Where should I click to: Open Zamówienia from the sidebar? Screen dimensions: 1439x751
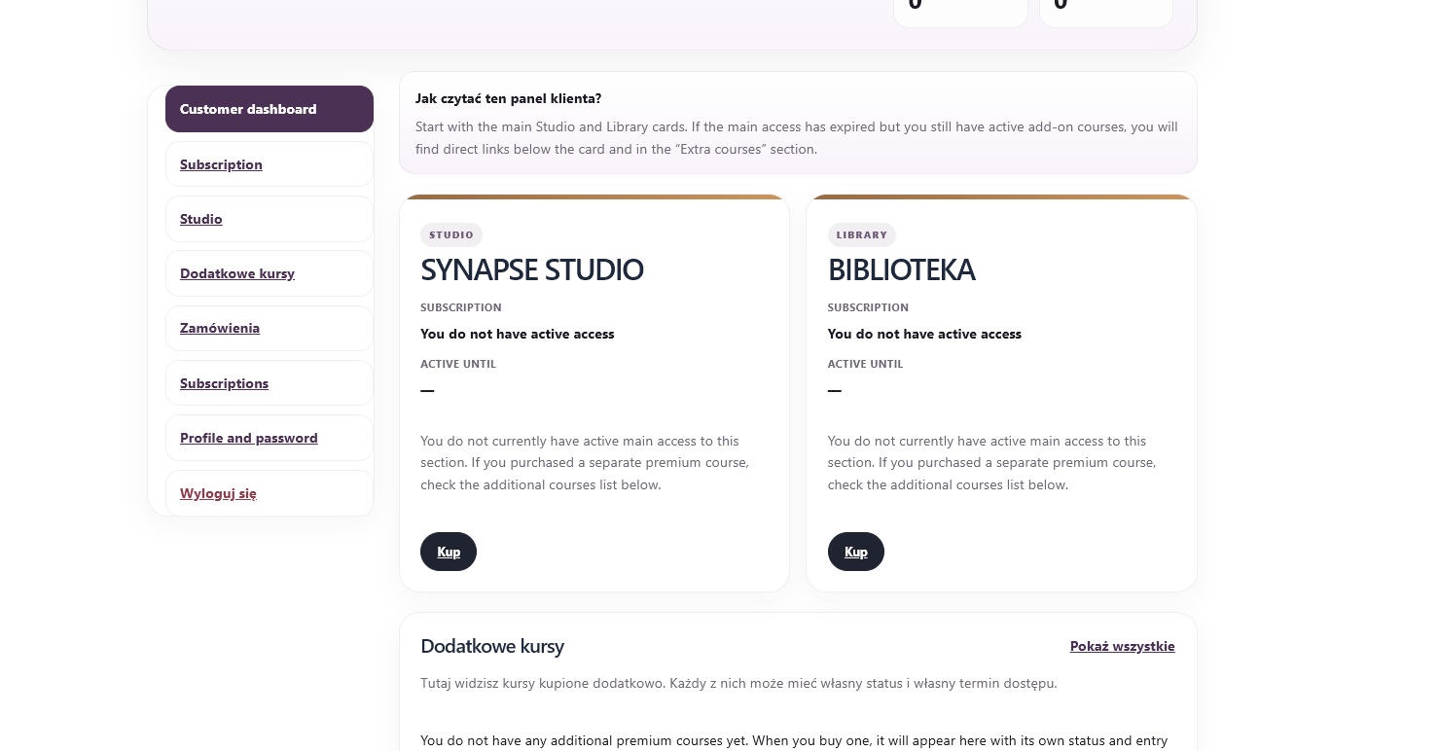point(220,328)
